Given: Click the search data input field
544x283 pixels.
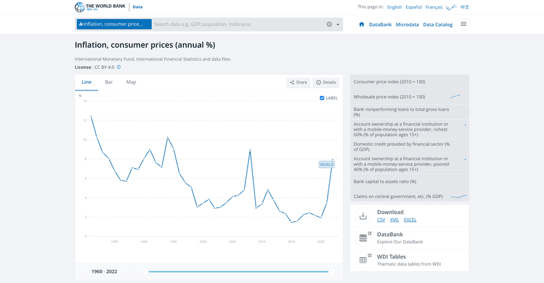Looking at the screenshot, I should pos(238,24).
